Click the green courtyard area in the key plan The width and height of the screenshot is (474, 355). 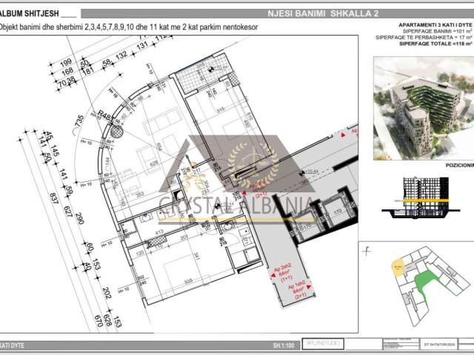click(424, 281)
